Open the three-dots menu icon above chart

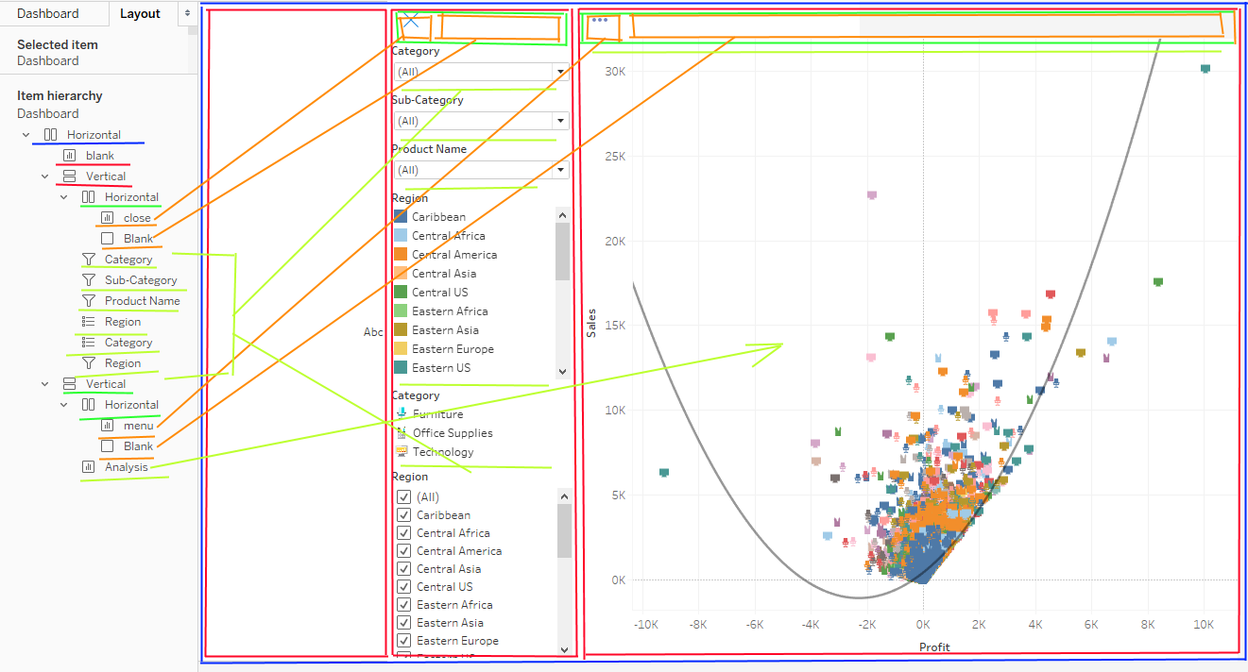(600, 20)
